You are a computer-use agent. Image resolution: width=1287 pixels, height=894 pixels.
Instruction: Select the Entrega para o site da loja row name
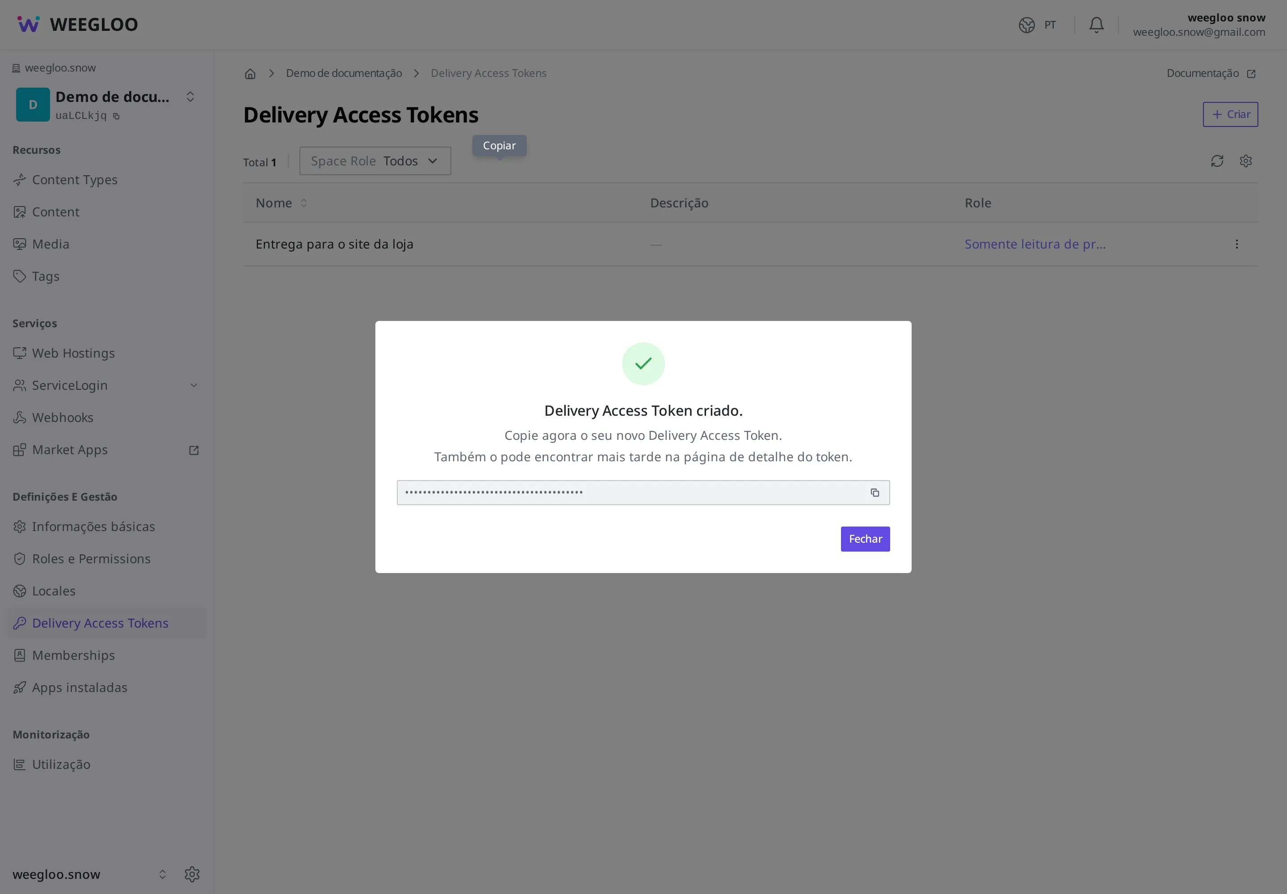334,244
